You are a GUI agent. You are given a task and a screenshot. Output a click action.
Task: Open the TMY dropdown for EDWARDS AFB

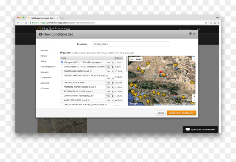(109, 71)
